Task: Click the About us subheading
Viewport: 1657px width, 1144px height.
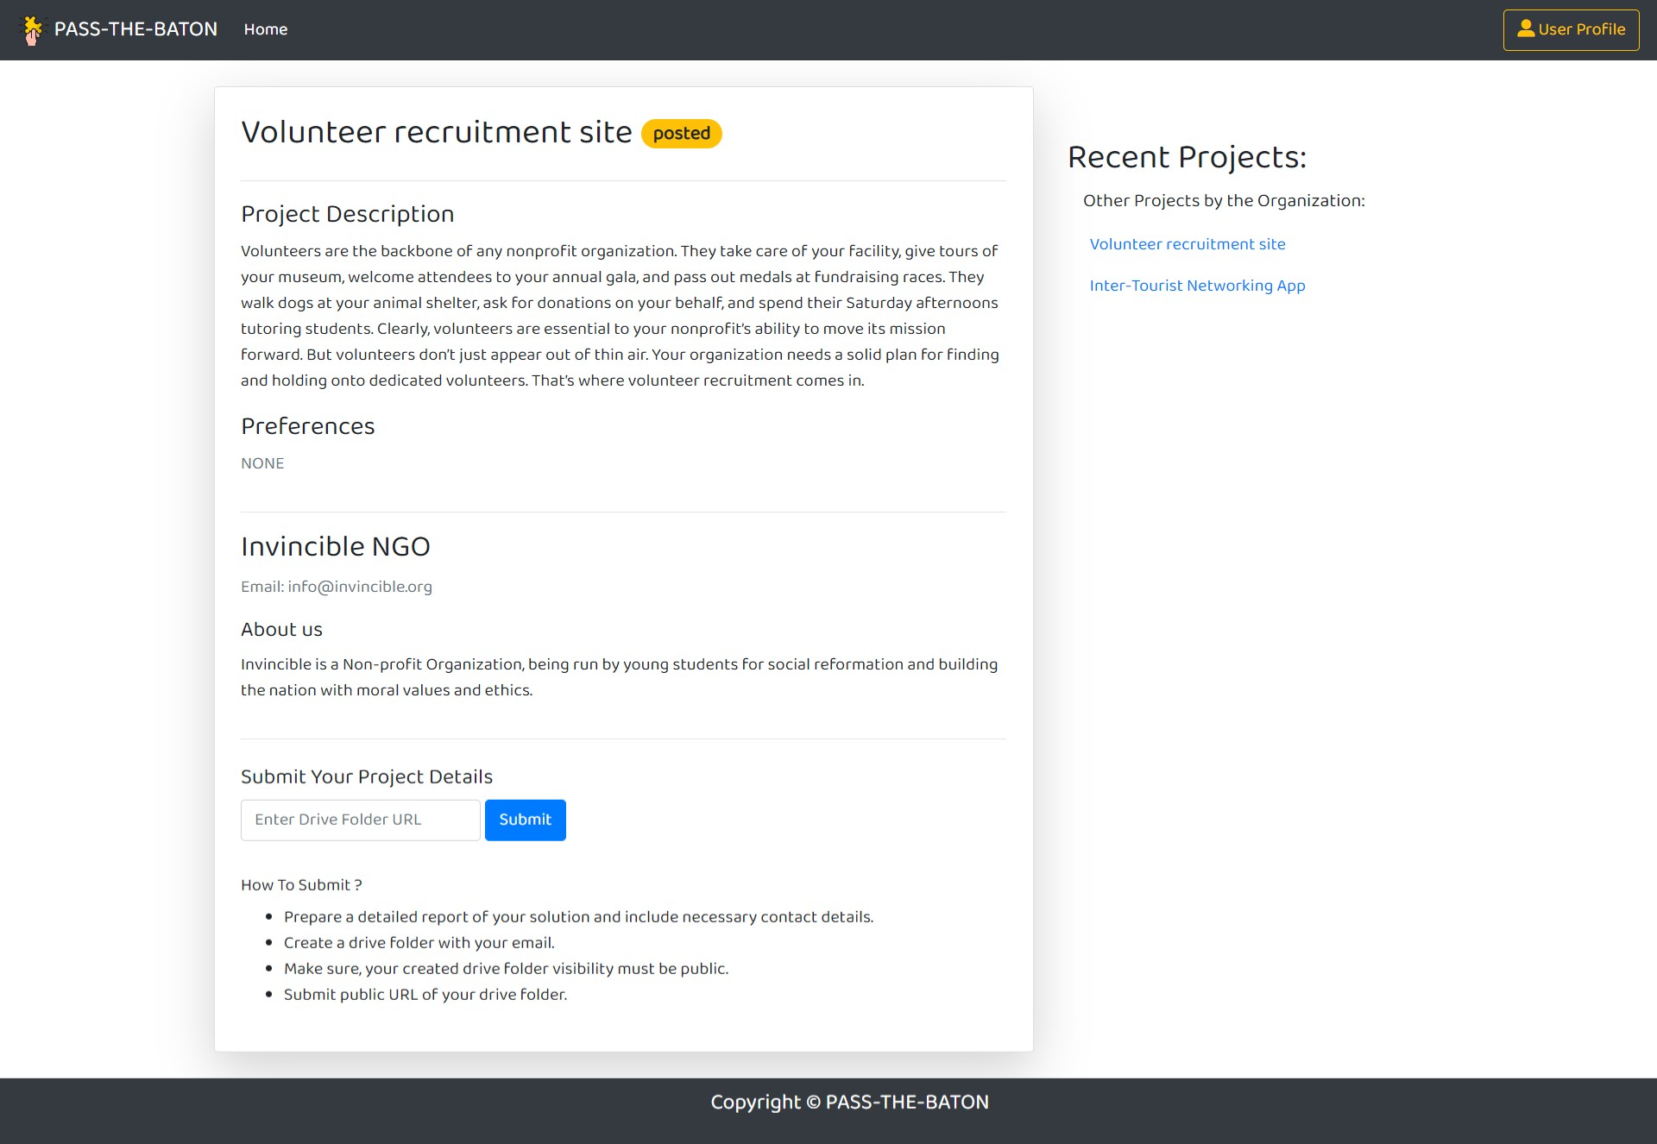Action: [x=281, y=630]
